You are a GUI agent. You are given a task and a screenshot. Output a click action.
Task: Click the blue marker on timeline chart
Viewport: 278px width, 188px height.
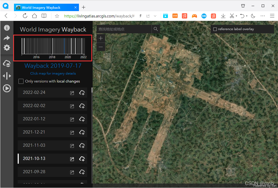(x=64, y=46)
